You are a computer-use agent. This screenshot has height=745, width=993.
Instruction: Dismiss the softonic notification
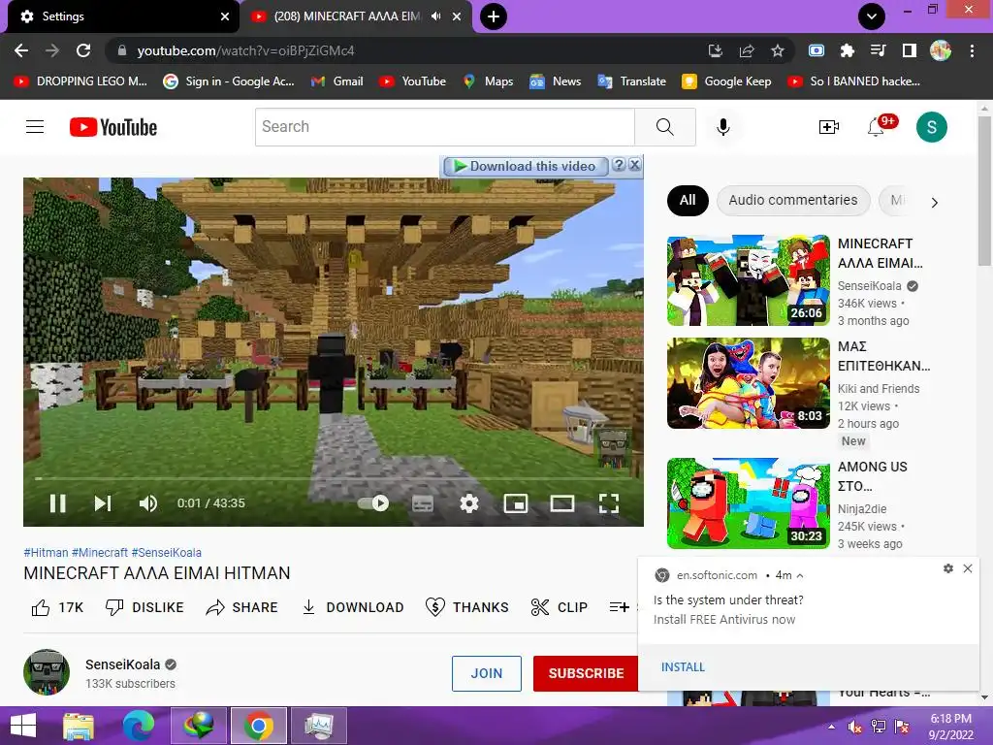pos(968,568)
